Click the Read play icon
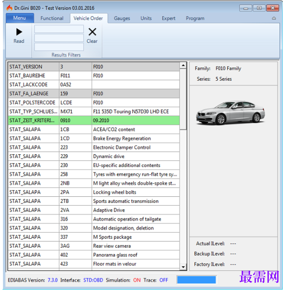Image resolution: width=287 pixels, height=290 pixels. [x=19, y=32]
